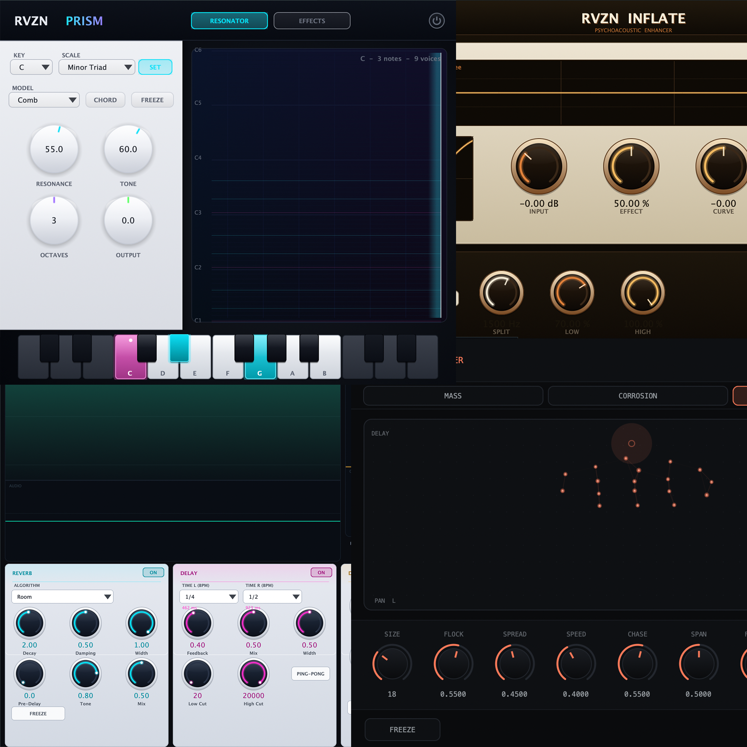The width and height of the screenshot is (747, 747).
Task: Click the LOW knob in RVZN Inflate
Action: [x=572, y=293]
